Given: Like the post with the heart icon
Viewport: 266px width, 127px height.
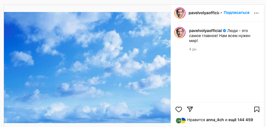Looking at the screenshot, I should pos(179,109).
